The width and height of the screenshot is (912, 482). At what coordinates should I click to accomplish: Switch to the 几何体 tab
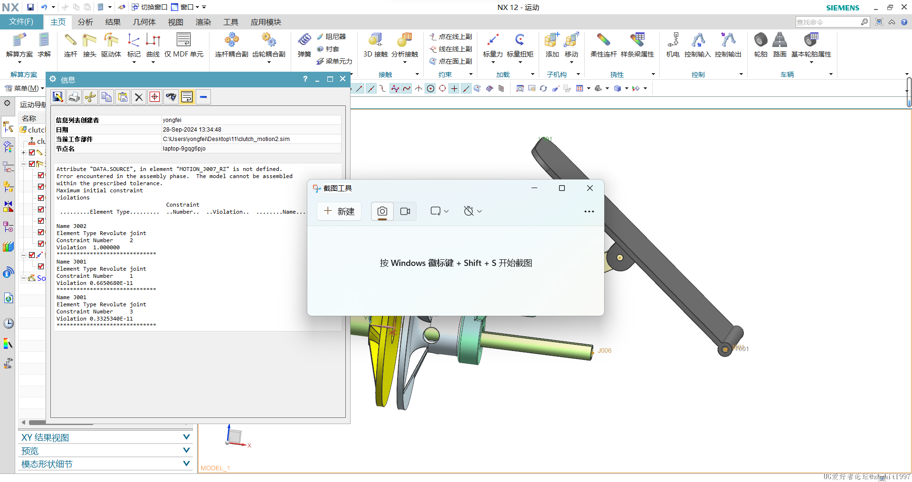144,22
